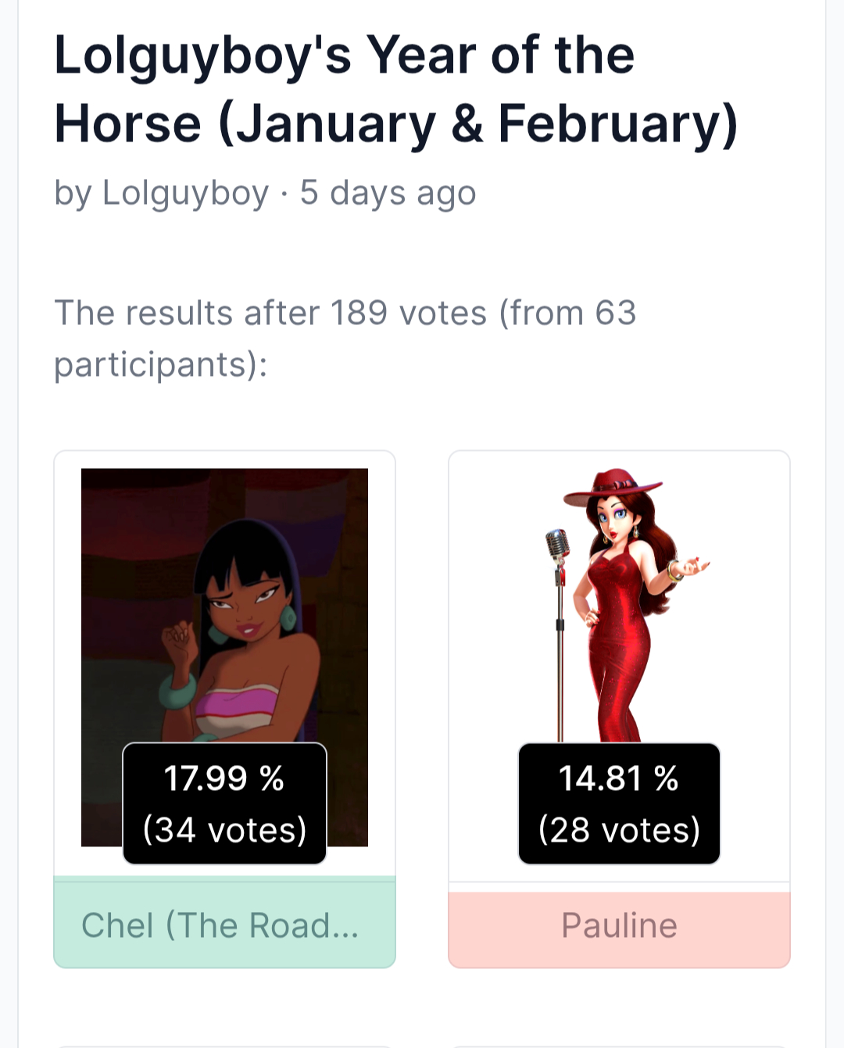844x1048 pixels.
Task: Open the Lolguyboy author name link
Action: pos(184,193)
